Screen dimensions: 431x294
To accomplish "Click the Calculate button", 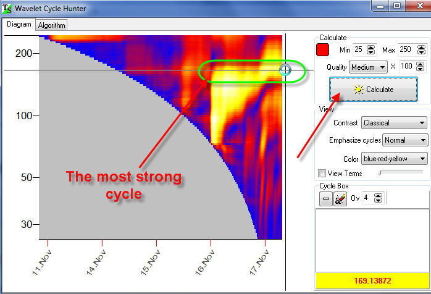I will click(x=373, y=90).
